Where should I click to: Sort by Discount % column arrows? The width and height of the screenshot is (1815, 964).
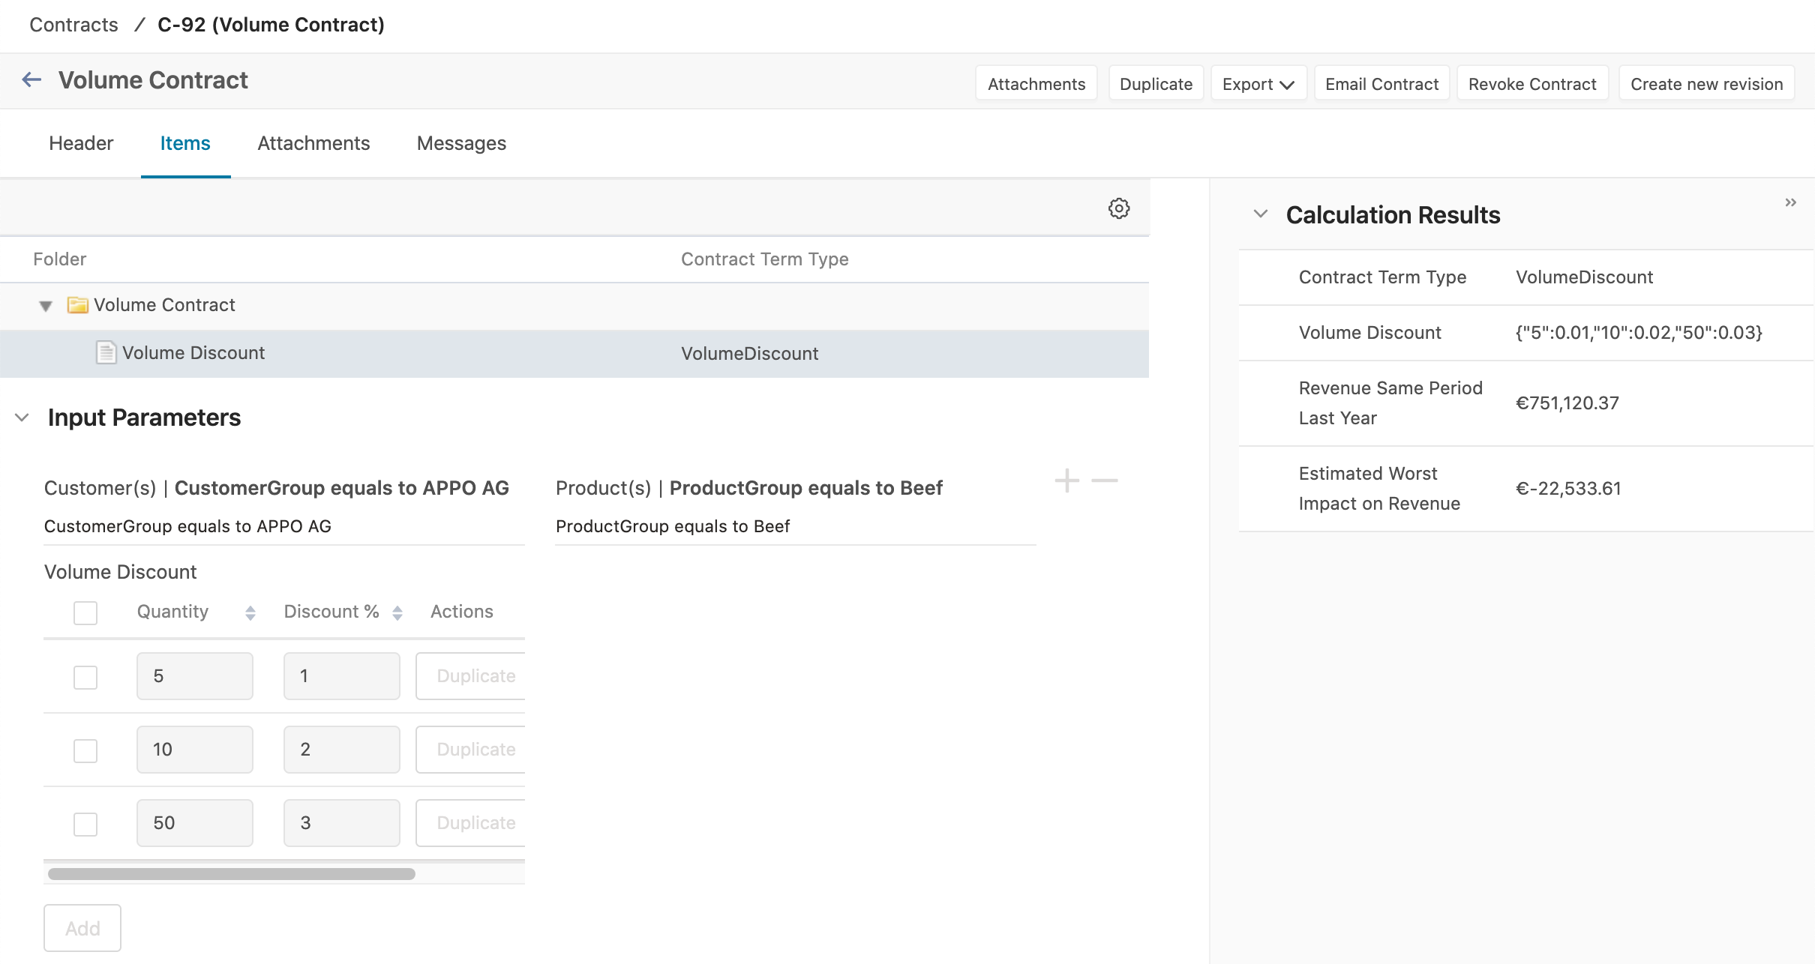[397, 613]
